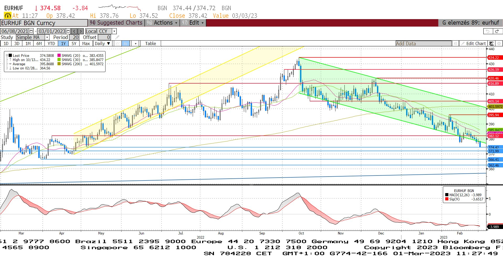503x268 pixels.
Task: Click G elemzés 89: eurhuf title
Action: click(470, 23)
